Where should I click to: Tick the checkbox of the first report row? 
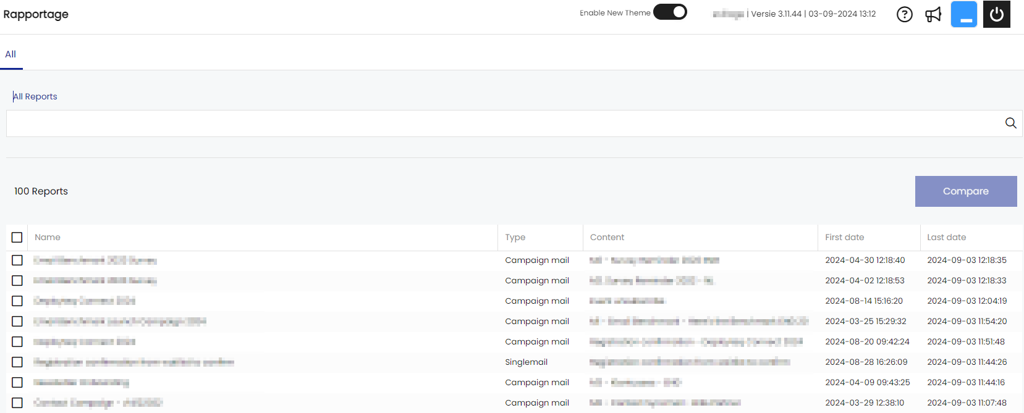17,261
